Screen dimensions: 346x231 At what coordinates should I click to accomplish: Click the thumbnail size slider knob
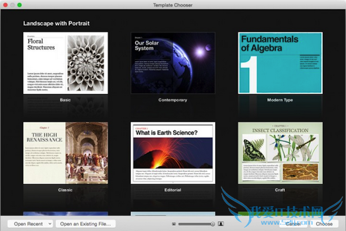(212, 223)
